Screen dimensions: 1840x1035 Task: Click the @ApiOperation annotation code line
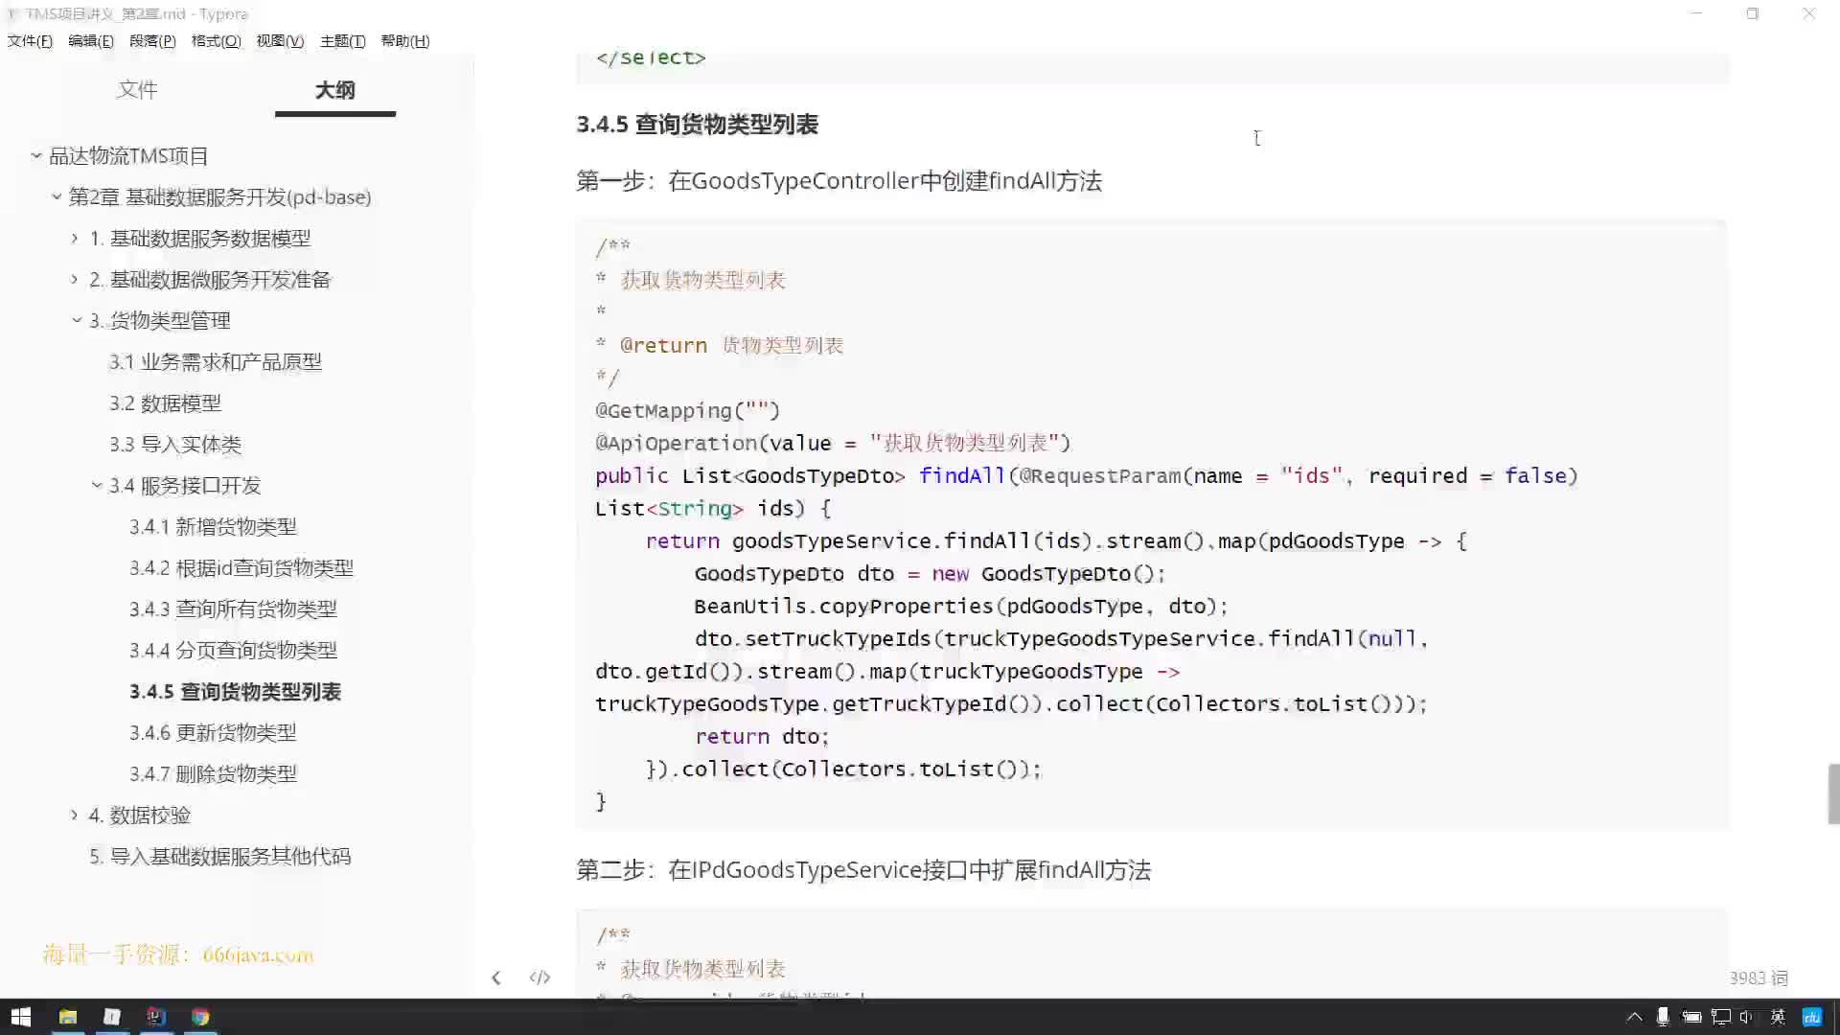pyautogui.click(x=833, y=443)
